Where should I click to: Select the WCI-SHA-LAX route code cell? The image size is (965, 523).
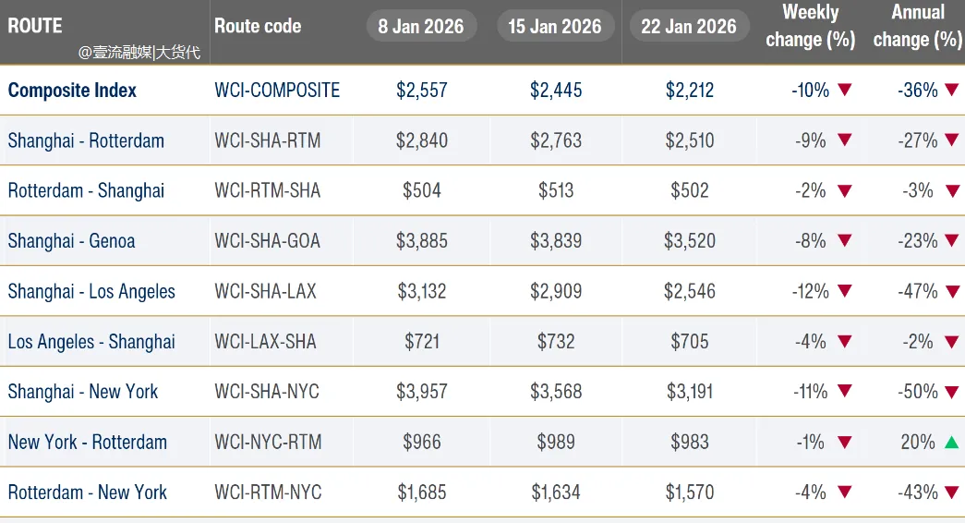(x=266, y=291)
